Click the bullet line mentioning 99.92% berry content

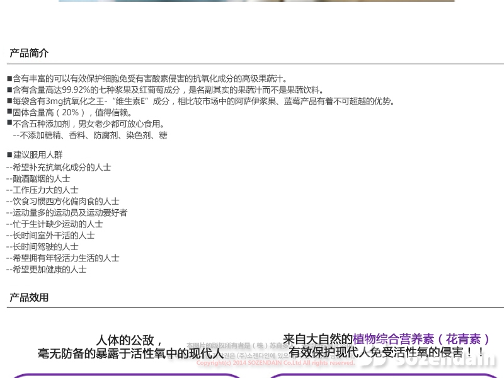[x=168, y=90]
